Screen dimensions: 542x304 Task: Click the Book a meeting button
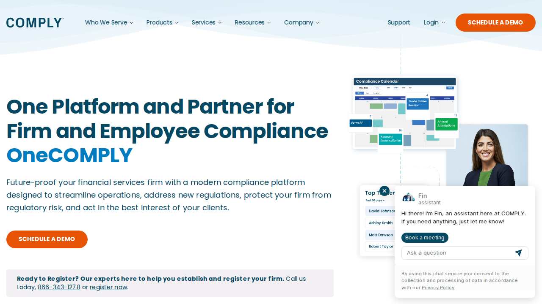click(x=425, y=238)
